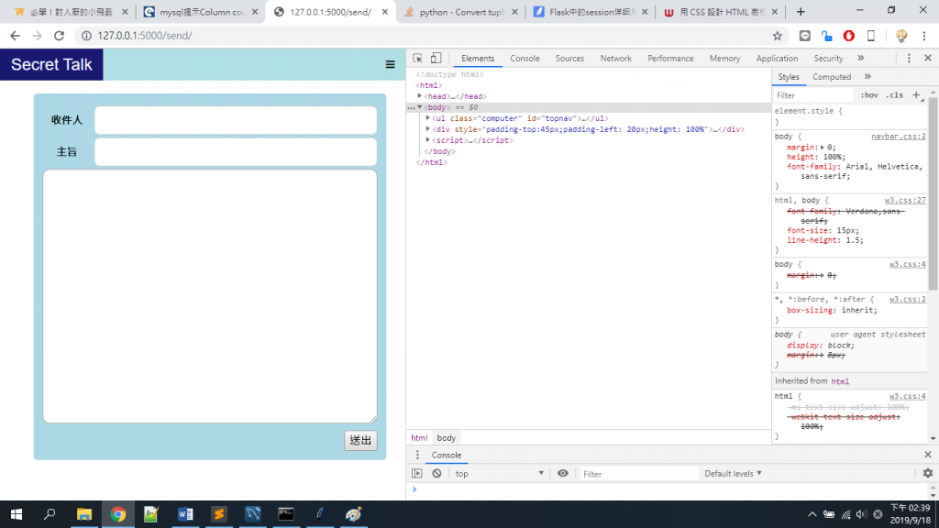The image size is (939, 528).
Task: Open File Explorer from the taskbar
Action: 84,514
